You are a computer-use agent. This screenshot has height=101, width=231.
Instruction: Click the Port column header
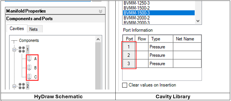pos(129,39)
